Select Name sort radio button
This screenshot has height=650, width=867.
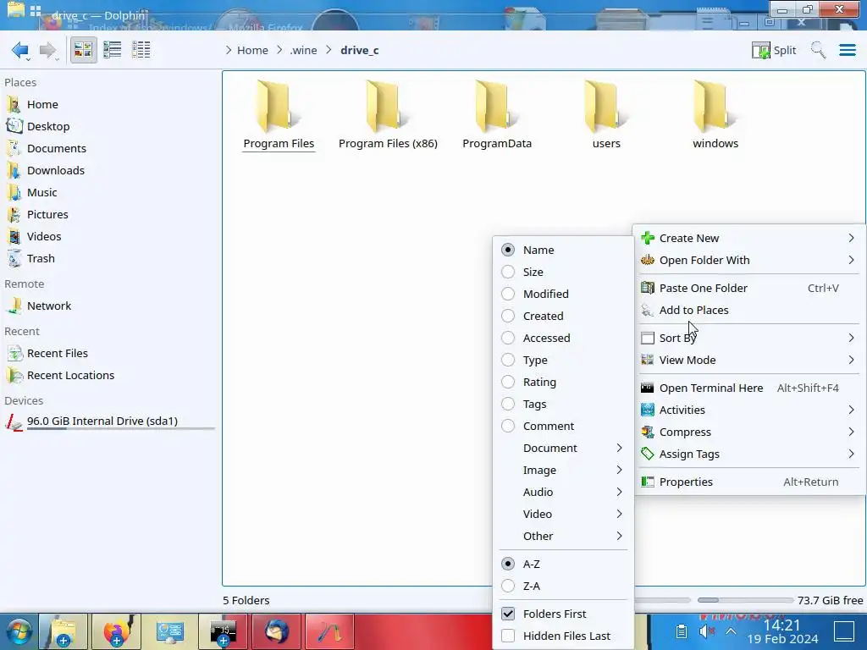(508, 250)
